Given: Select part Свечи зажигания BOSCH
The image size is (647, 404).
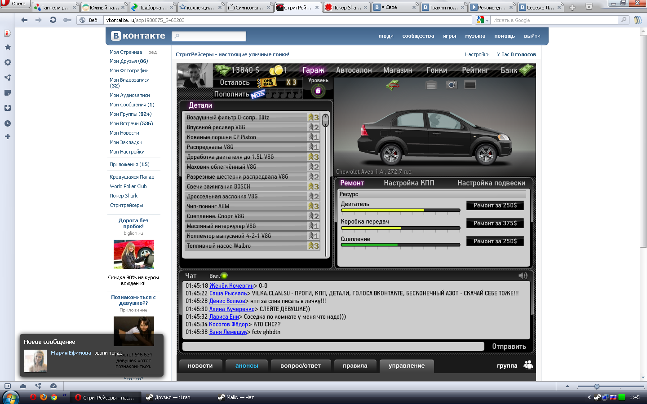Looking at the screenshot, I should pos(252,187).
